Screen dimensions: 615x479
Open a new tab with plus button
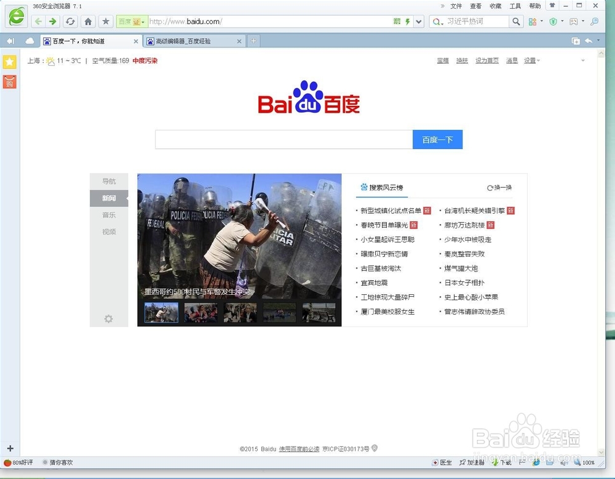click(254, 41)
